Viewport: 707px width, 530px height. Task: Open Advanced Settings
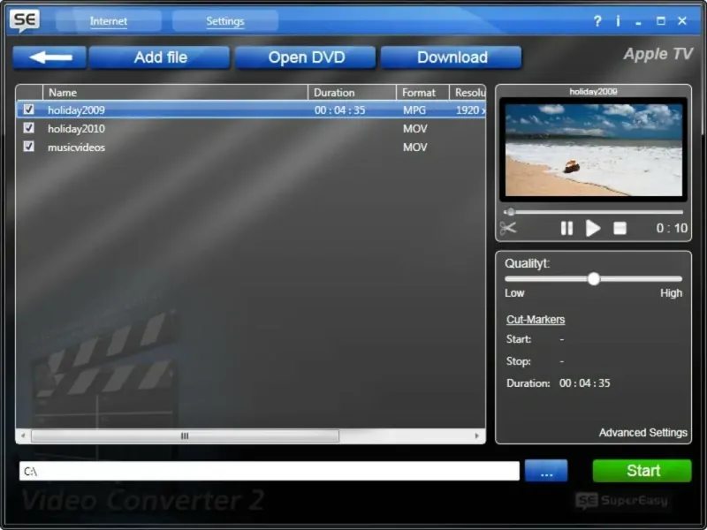[643, 433]
